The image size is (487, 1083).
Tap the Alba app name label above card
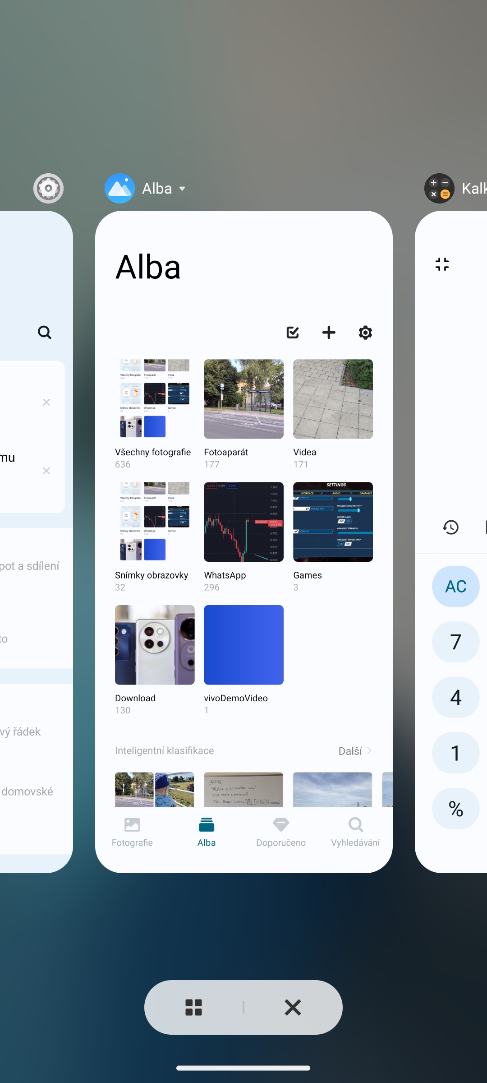point(157,189)
